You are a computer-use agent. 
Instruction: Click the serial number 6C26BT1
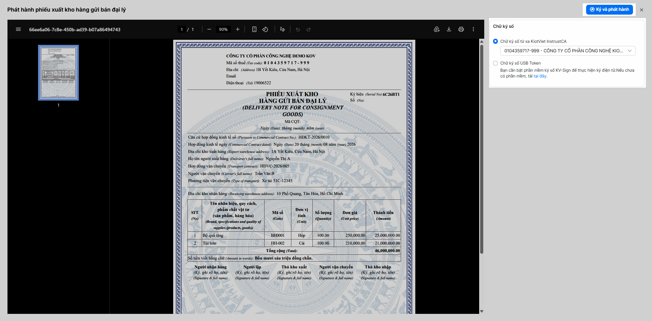click(391, 94)
